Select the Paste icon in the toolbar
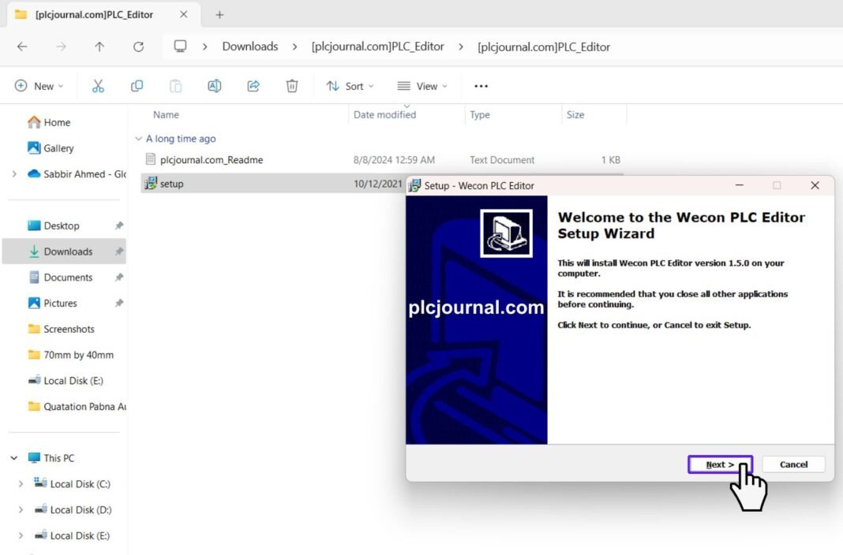The image size is (843, 555). (175, 86)
